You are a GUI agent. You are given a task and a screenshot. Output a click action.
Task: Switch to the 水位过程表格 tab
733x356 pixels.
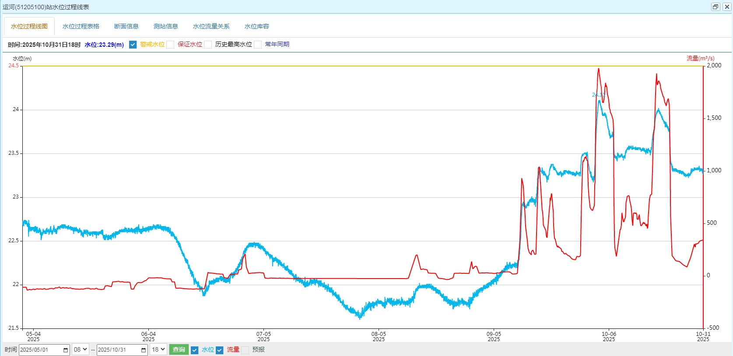point(81,26)
